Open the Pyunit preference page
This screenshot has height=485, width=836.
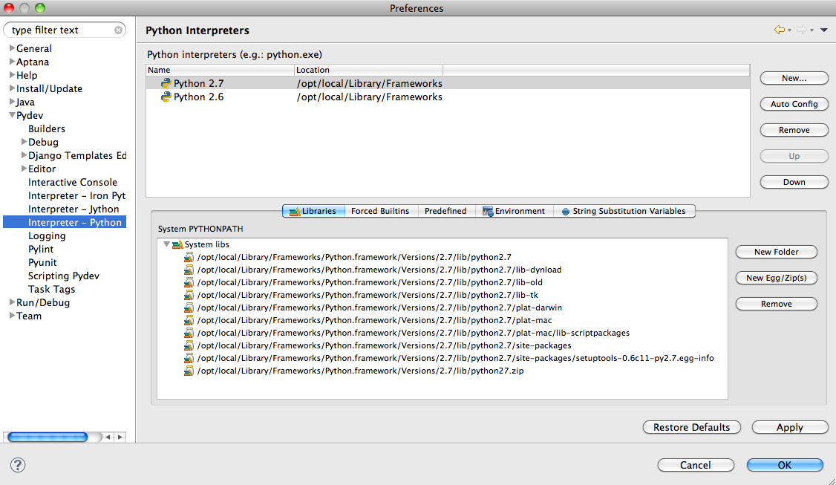coord(42,262)
